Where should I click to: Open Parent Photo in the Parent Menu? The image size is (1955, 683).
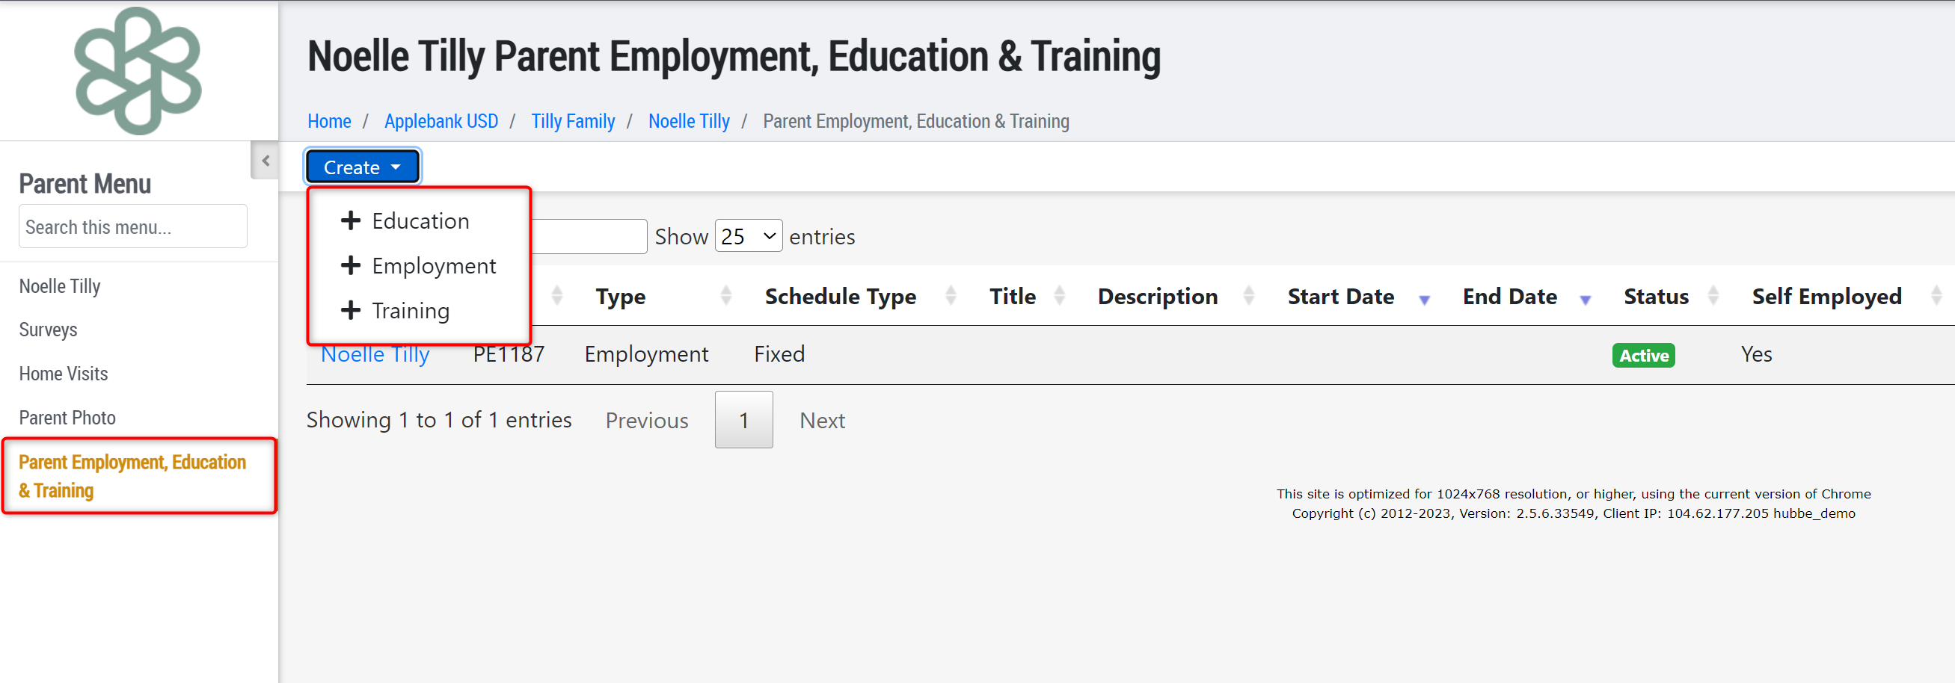(67, 418)
